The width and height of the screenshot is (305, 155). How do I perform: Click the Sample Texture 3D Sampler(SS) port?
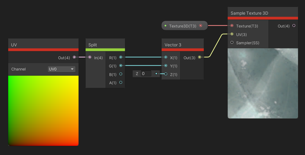(x=232, y=42)
